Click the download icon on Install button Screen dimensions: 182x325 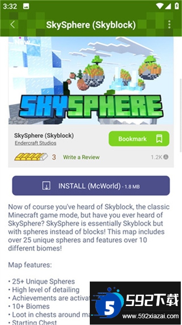point(47,186)
